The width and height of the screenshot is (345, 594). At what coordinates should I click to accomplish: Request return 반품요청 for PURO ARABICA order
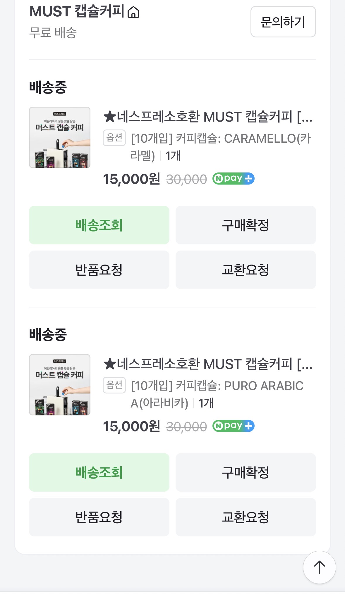[x=99, y=517]
